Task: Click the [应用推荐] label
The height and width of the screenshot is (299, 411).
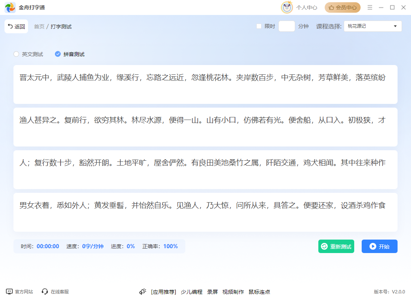Action: click(x=163, y=292)
